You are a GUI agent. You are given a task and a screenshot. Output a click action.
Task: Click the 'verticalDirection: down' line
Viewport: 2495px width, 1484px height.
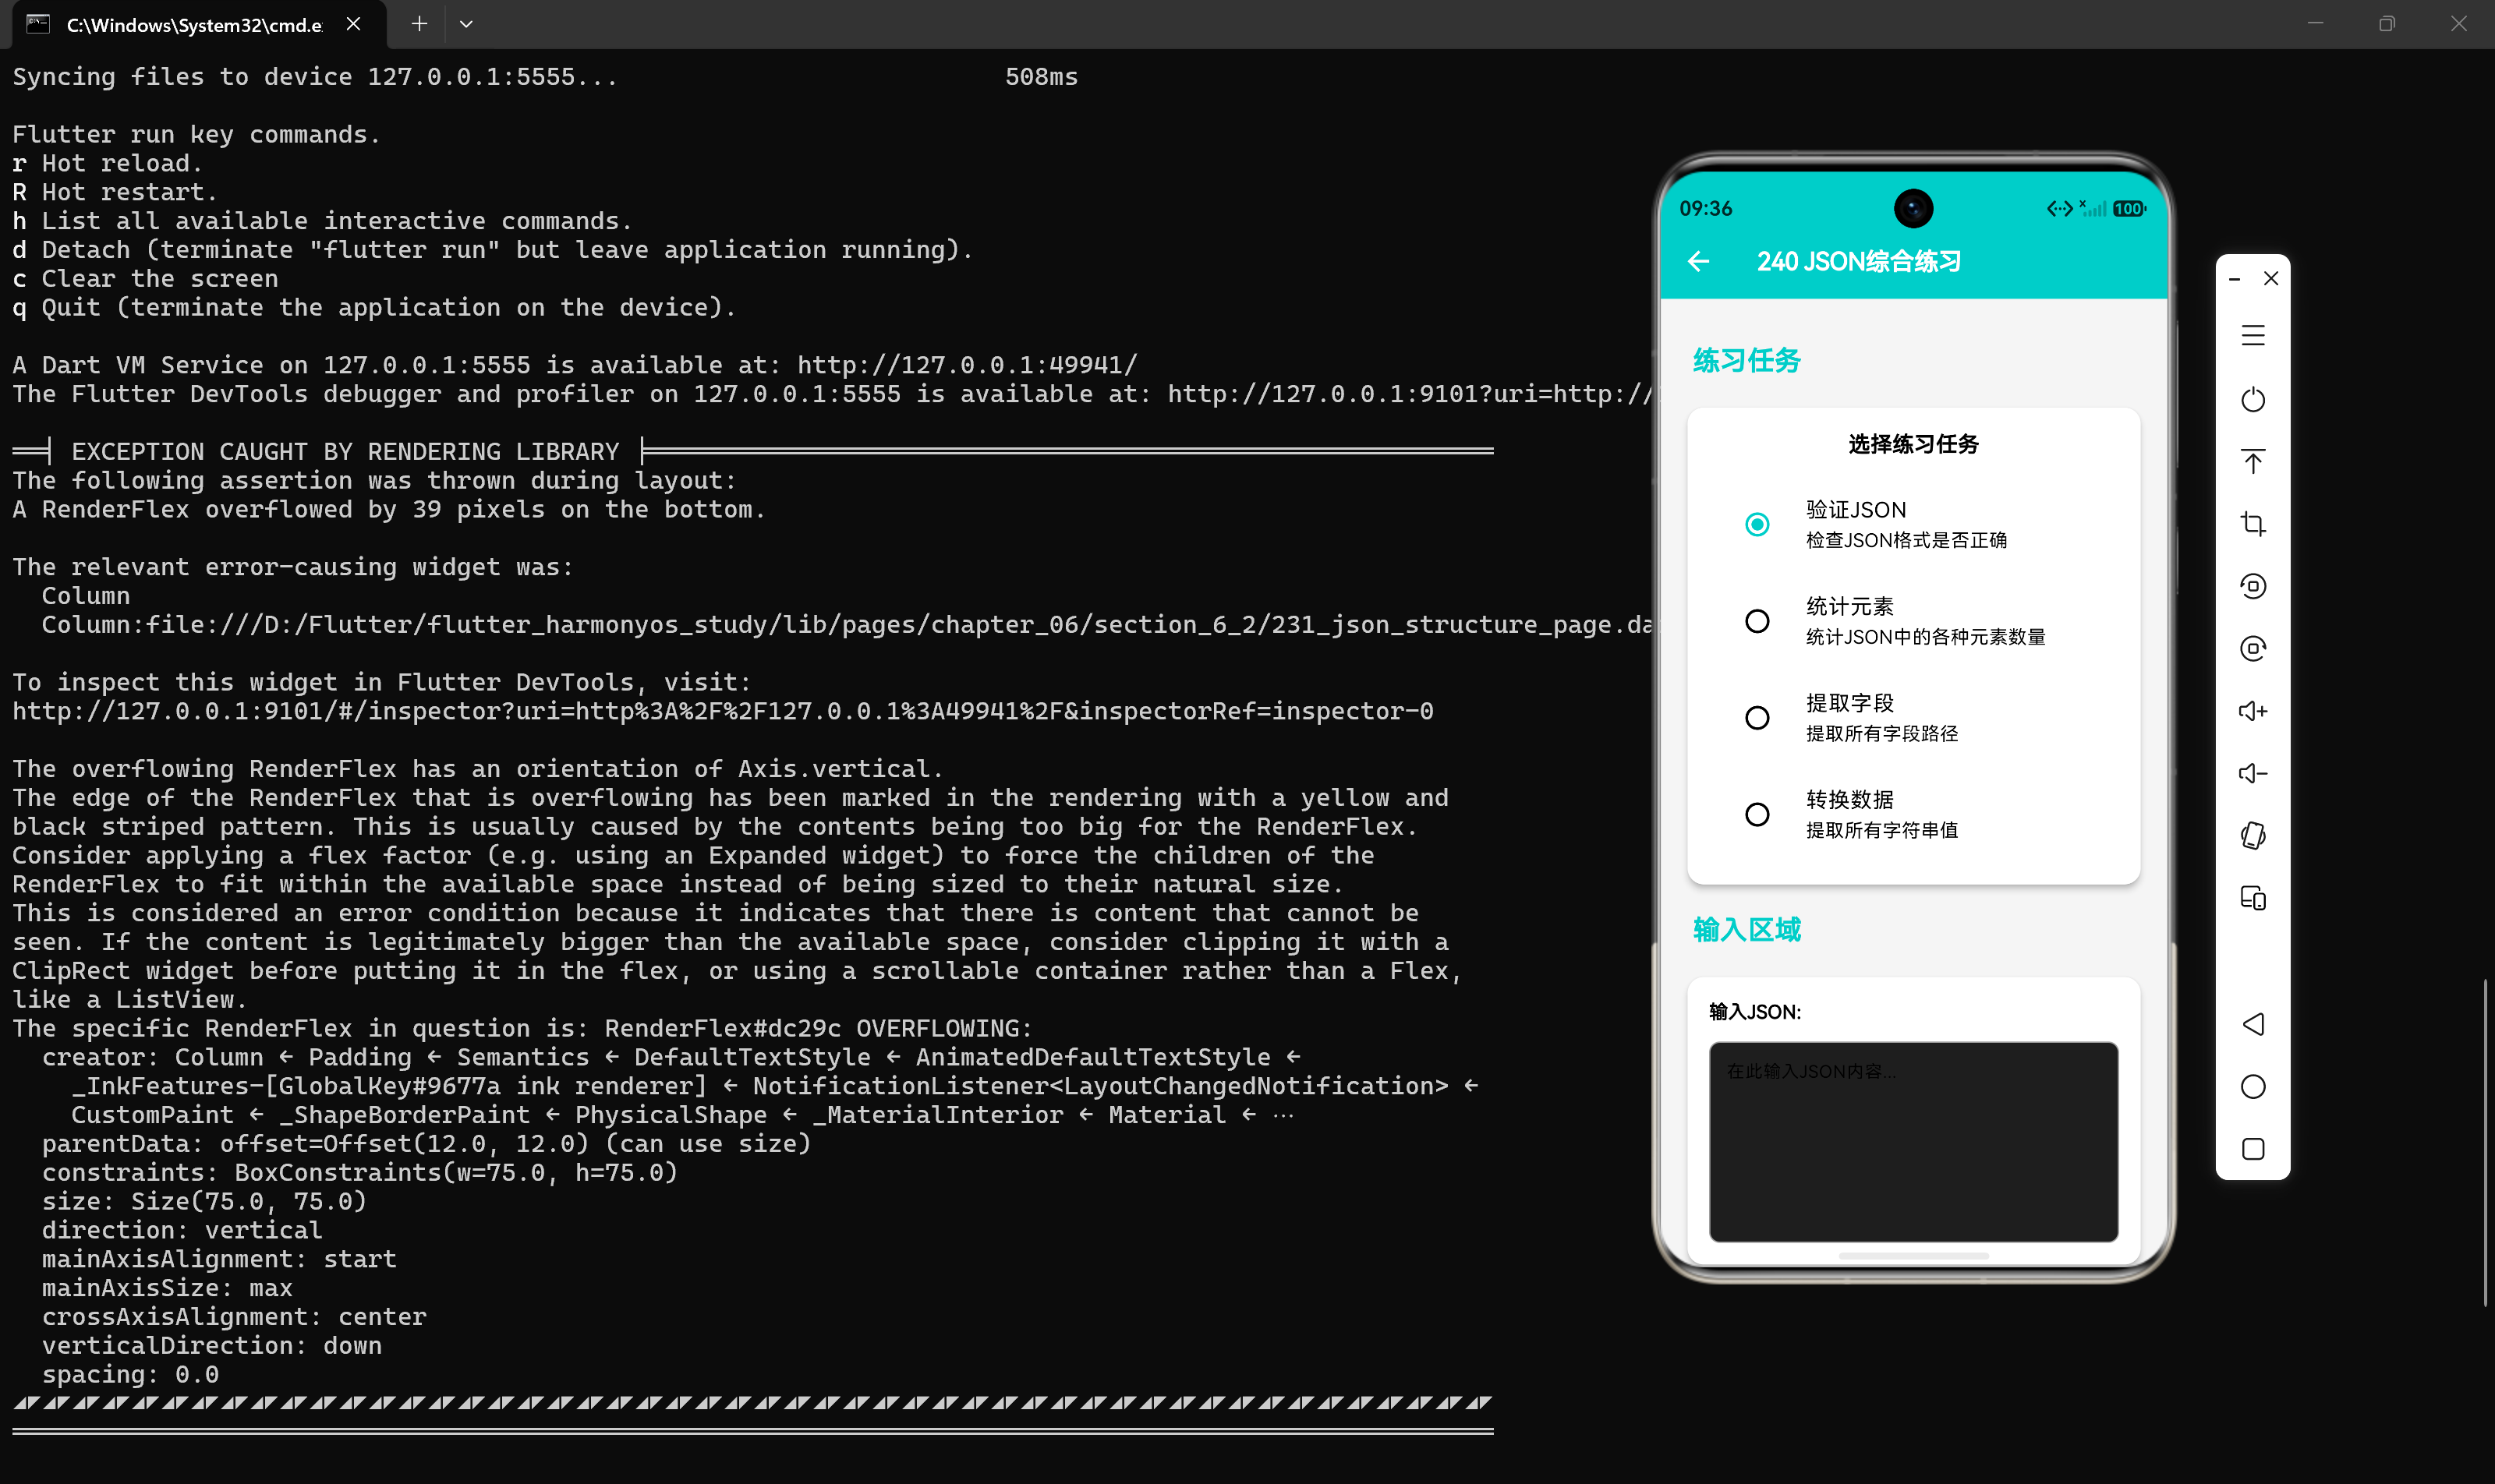pyautogui.click(x=212, y=1346)
